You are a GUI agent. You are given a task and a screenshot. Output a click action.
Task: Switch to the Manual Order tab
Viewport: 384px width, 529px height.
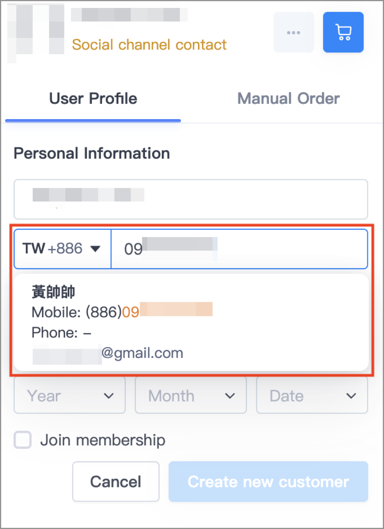[x=288, y=99]
